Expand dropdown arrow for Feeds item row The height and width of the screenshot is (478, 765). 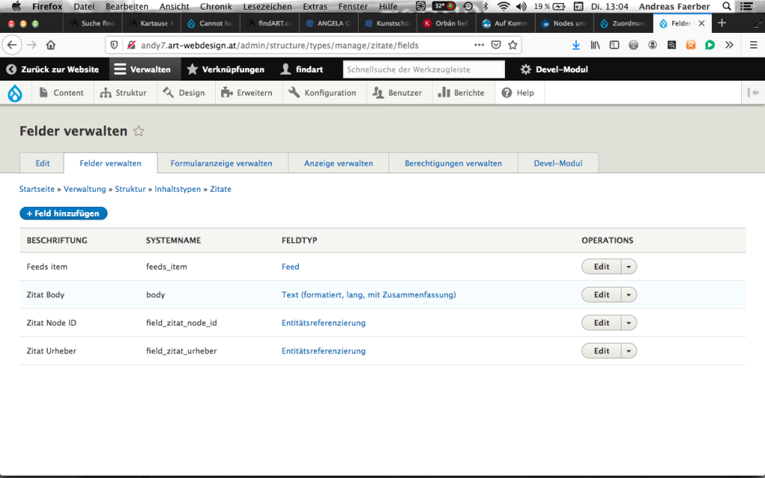pos(629,267)
